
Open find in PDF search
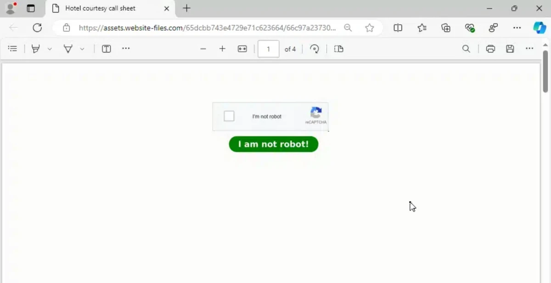466,49
